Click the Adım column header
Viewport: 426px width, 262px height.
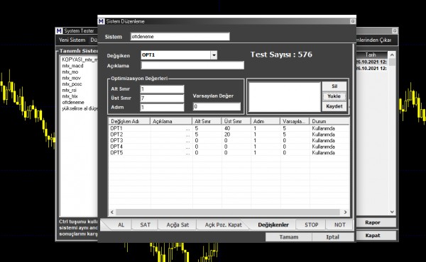pos(266,121)
